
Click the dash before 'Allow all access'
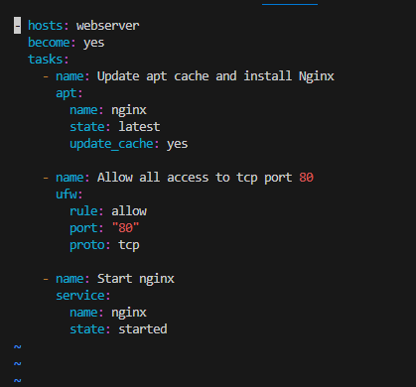46,178
